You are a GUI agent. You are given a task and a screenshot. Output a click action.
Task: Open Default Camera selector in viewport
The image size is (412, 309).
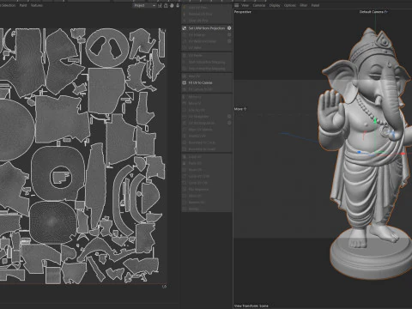(x=373, y=12)
